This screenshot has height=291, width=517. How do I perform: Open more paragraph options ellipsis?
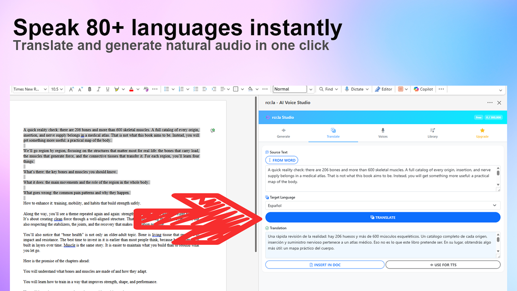(265, 89)
